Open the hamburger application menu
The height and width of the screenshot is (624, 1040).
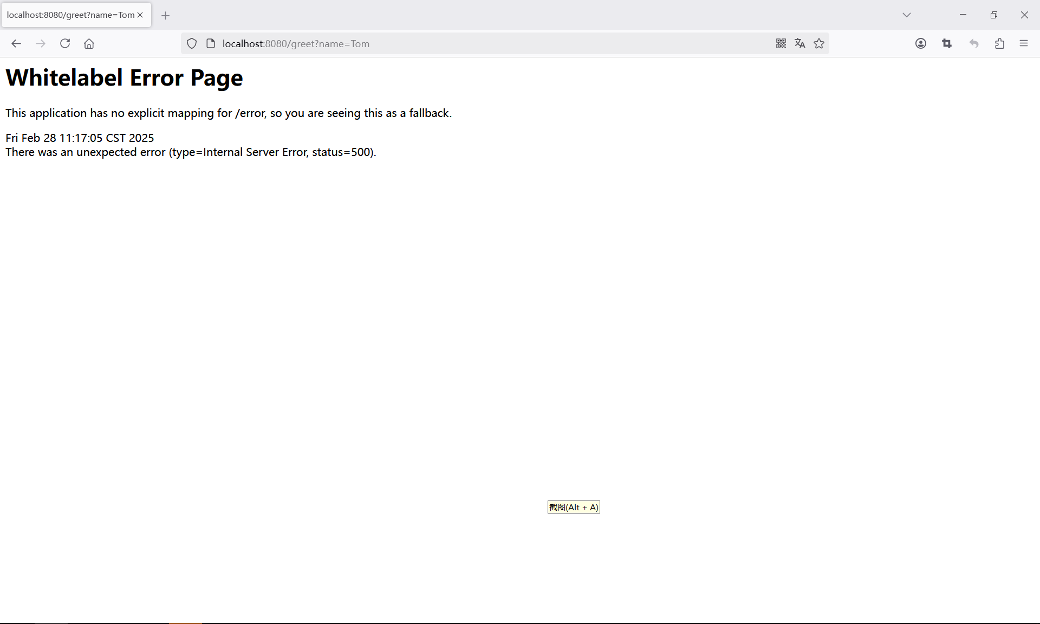1023,43
